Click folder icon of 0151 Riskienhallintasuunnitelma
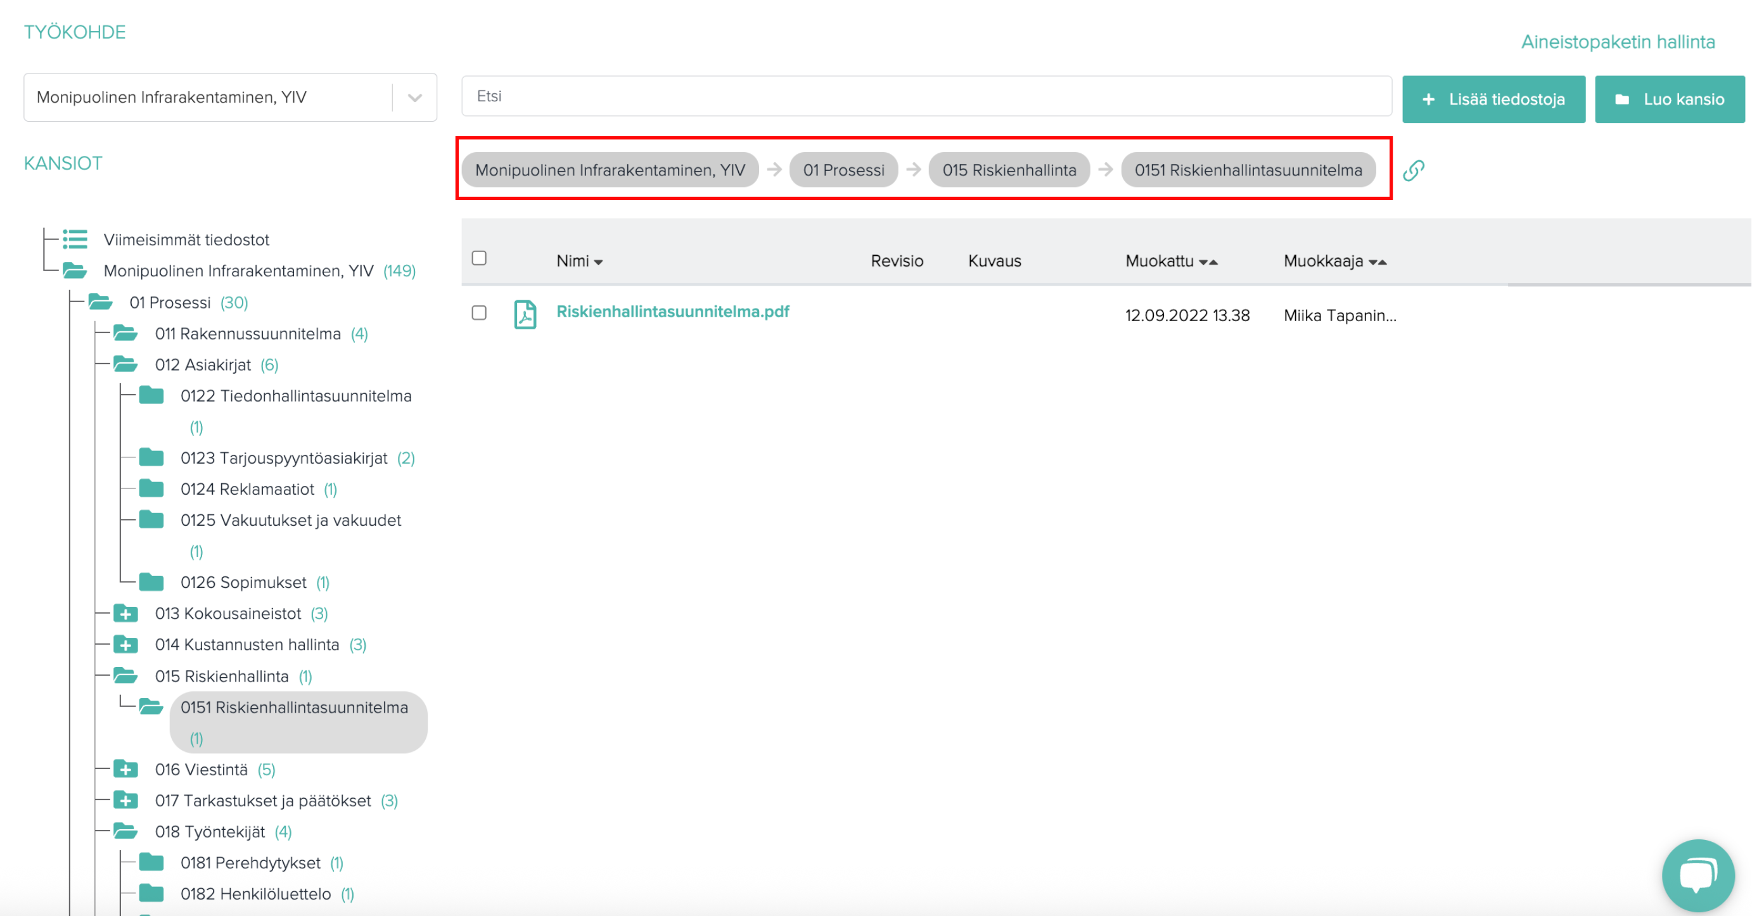The height and width of the screenshot is (916, 1752). pos(151,707)
